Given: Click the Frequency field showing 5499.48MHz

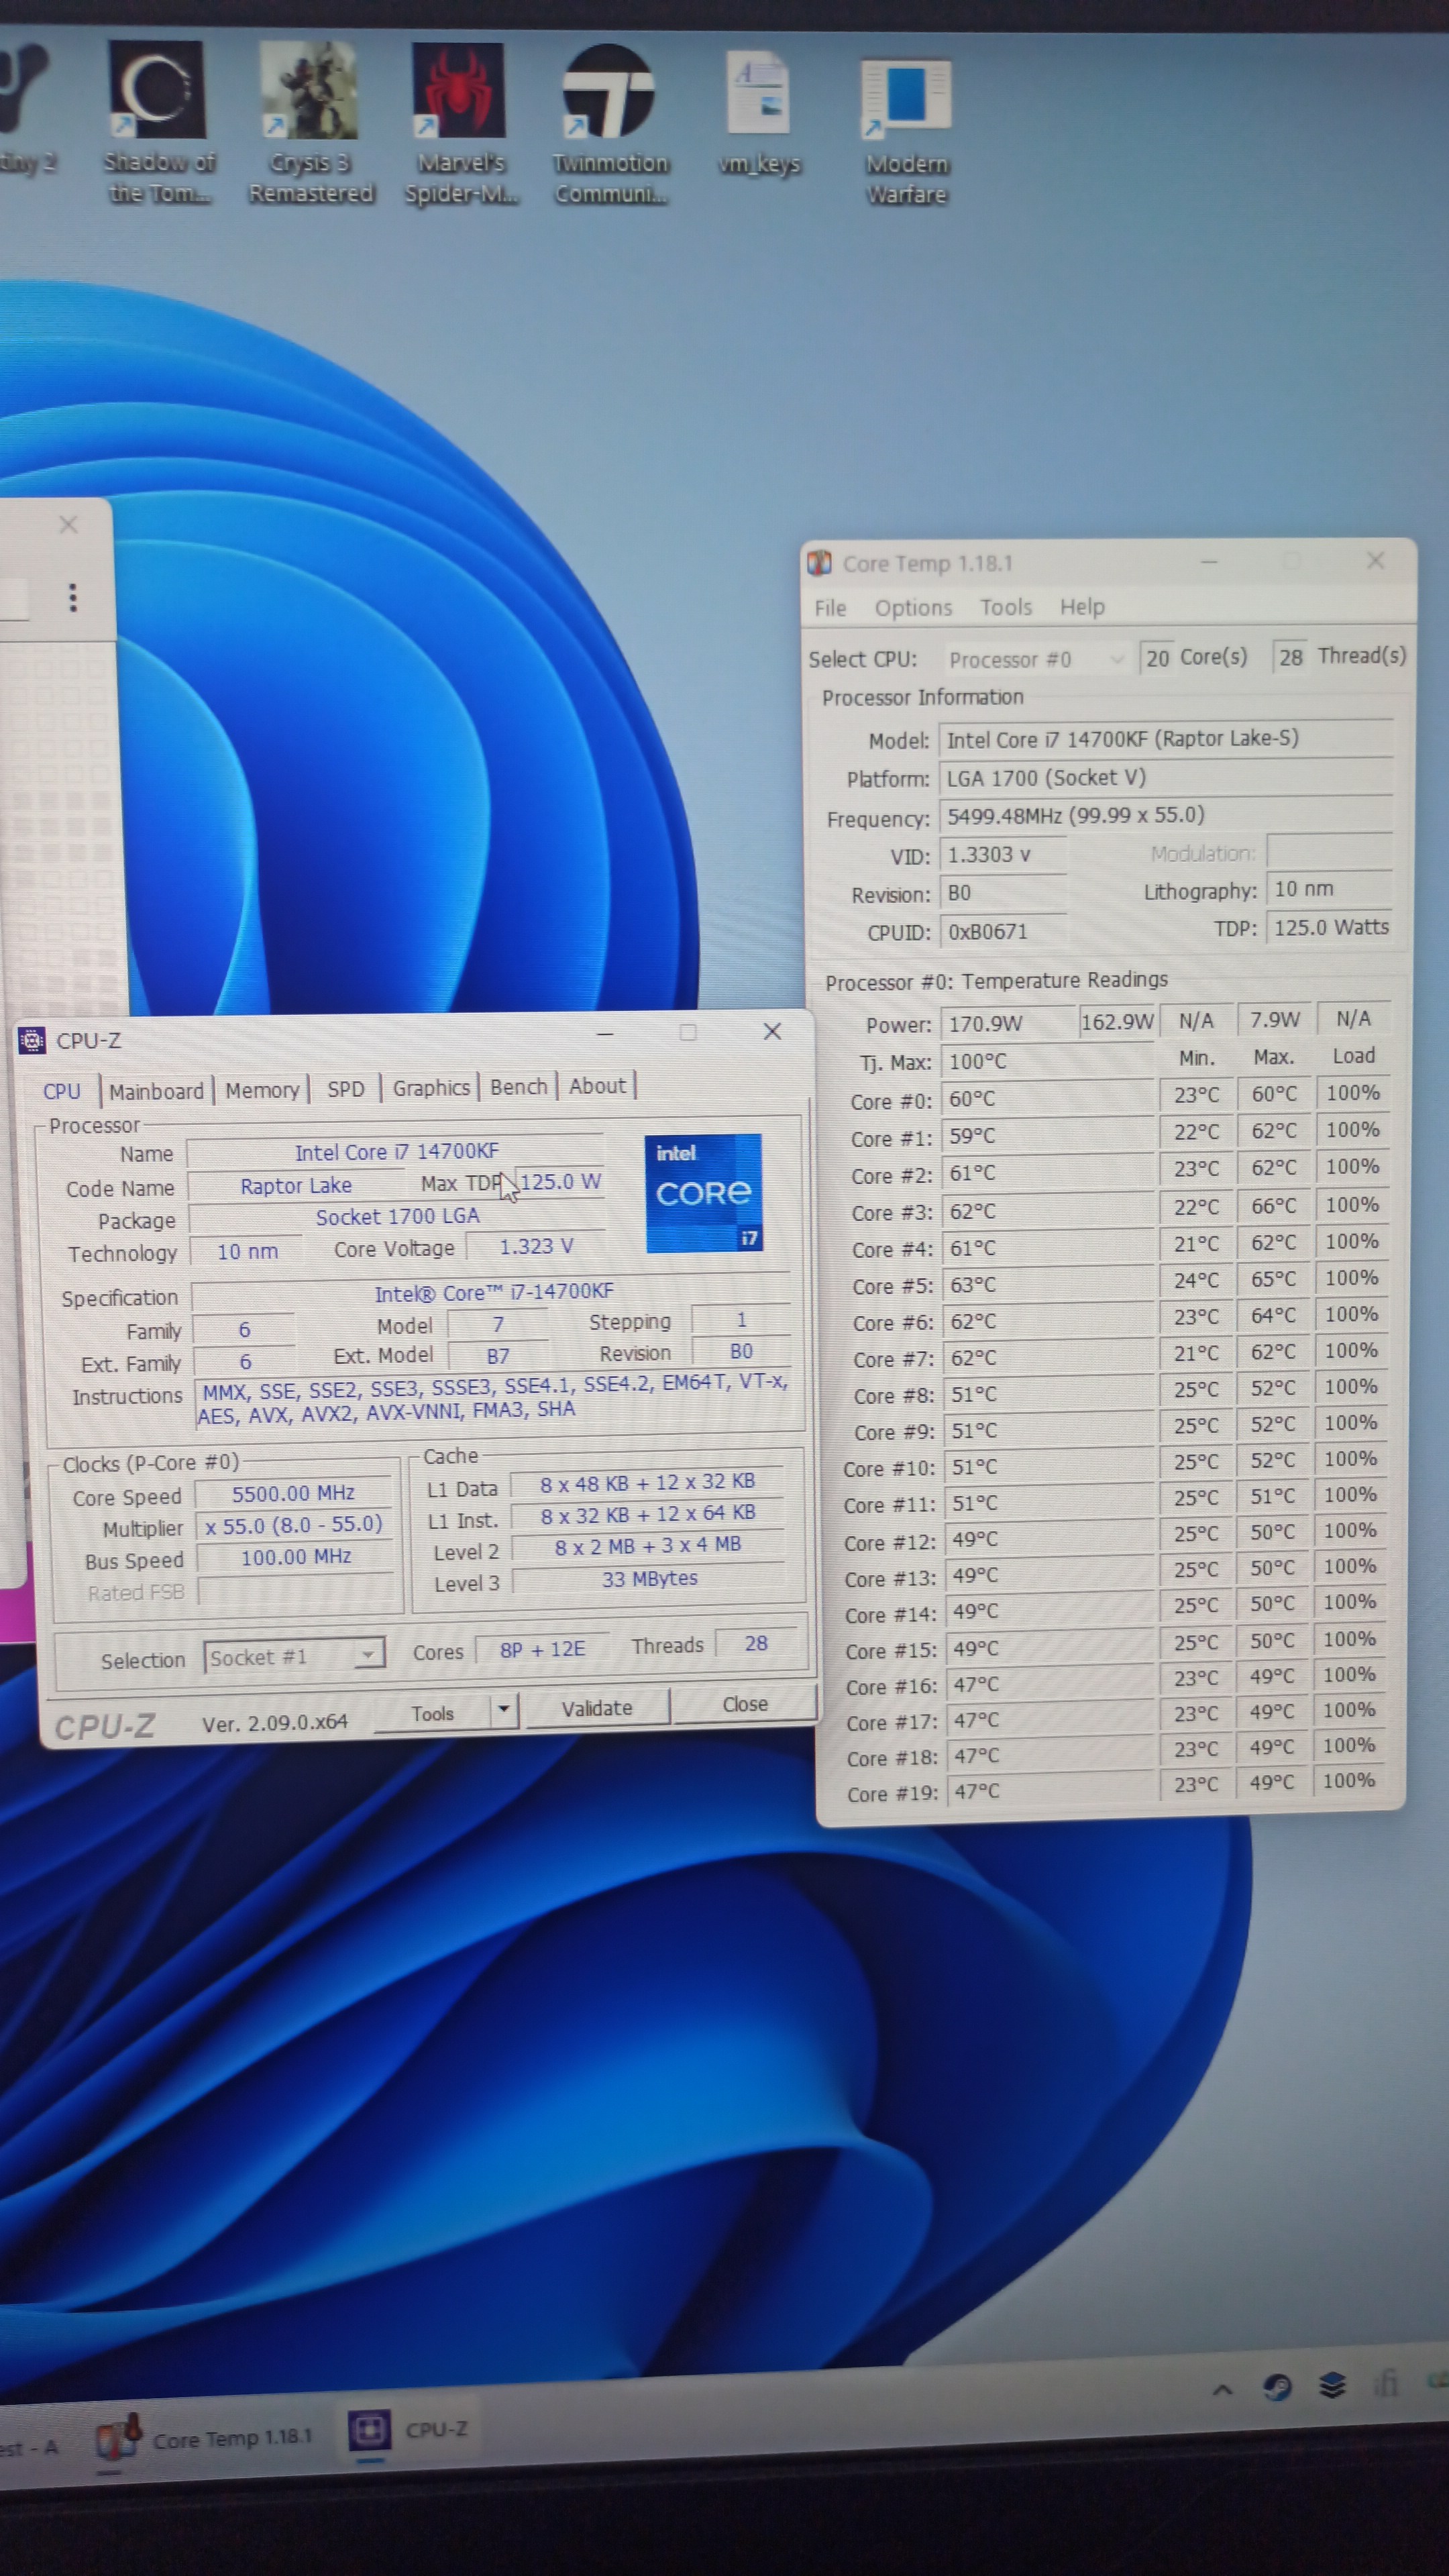Looking at the screenshot, I should (1166, 815).
